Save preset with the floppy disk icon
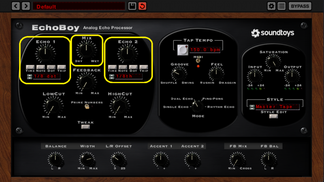The width and height of the screenshot is (324, 182). pyautogui.click(x=132, y=6)
